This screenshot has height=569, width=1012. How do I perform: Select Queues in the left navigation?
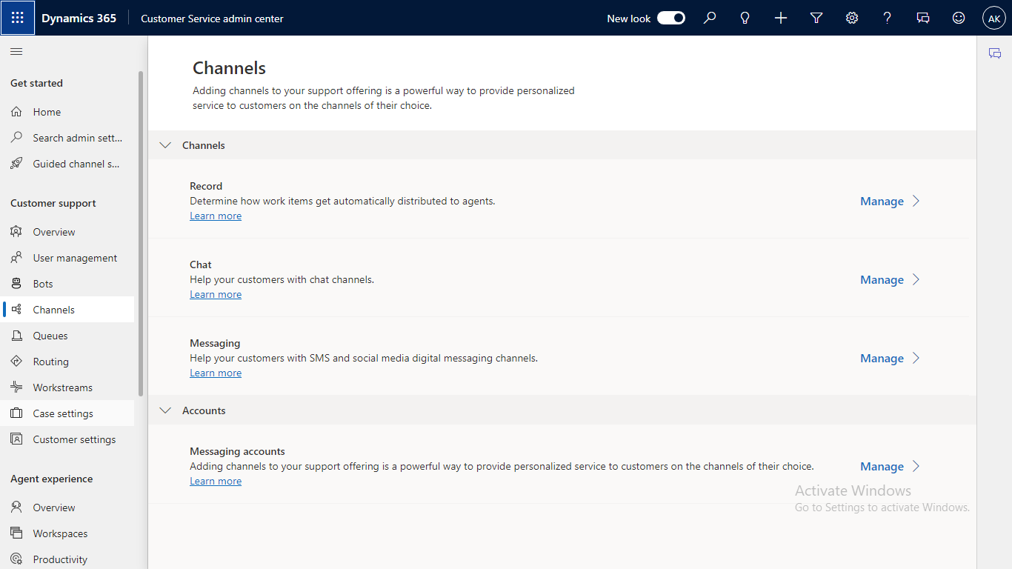tap(50, 336)
